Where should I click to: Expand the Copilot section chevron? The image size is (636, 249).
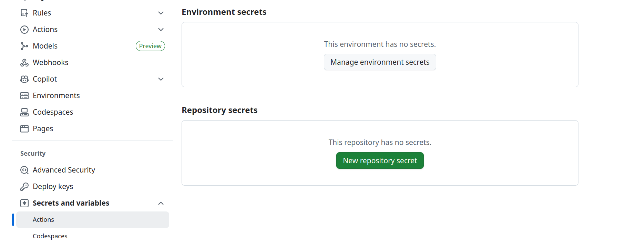161,79
